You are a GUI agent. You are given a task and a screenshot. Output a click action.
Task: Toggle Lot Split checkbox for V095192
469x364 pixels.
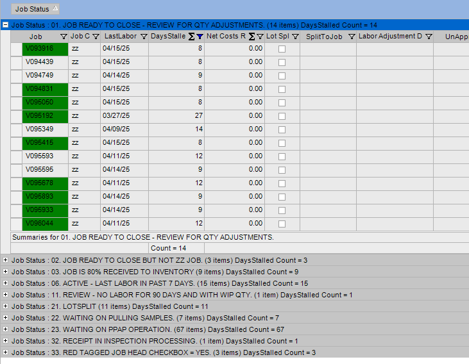(x=282, y=116)
